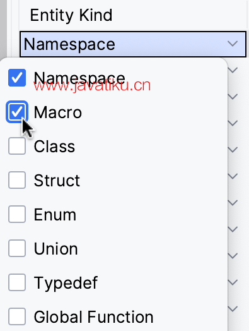The height and width of the screenshot is (331, 249).
Task: Click the chevron arrow in Namespace dropdown
Action: (233, 44)
